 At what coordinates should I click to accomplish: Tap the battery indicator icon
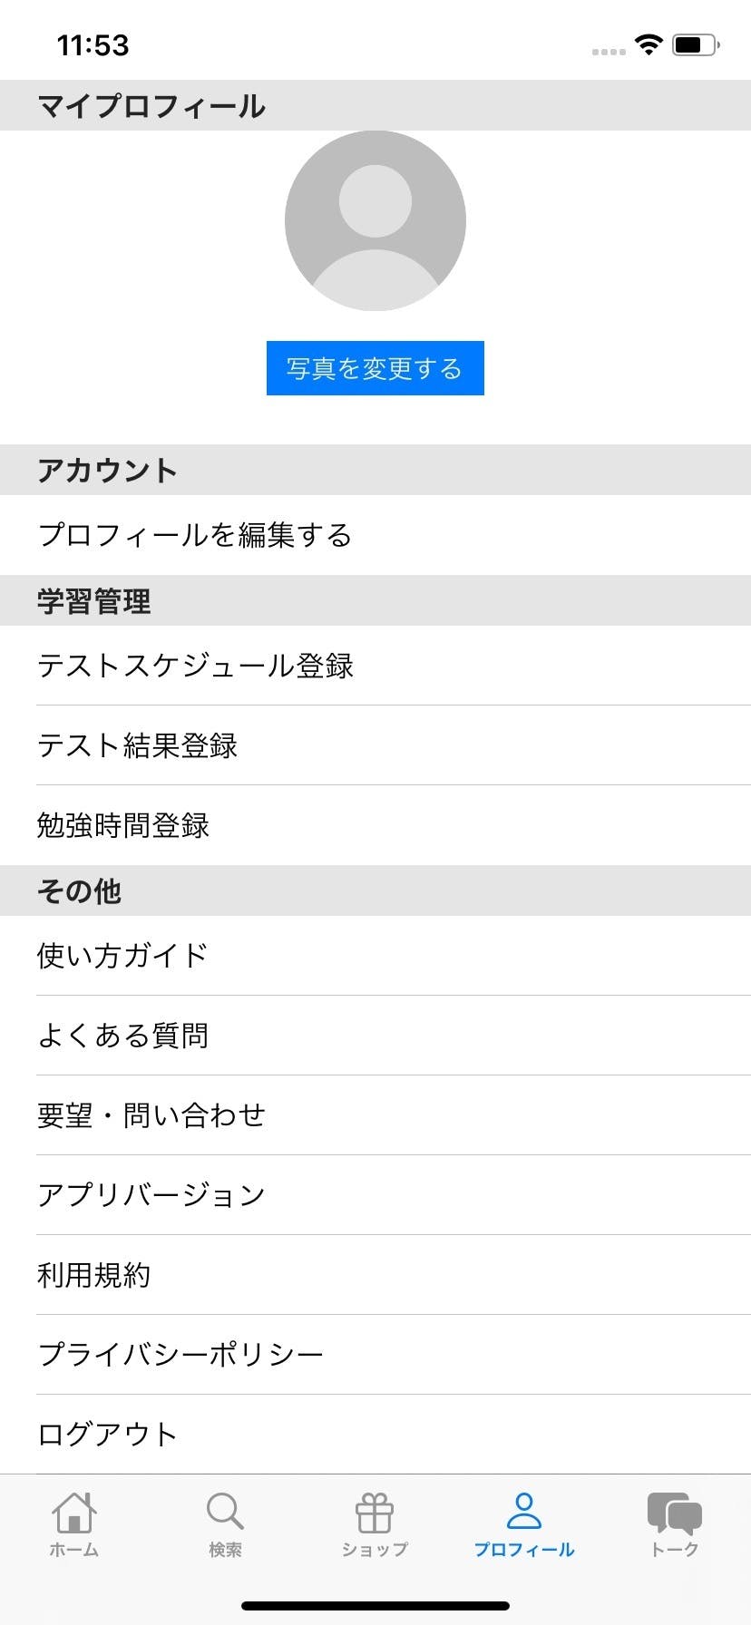(696, 44)
